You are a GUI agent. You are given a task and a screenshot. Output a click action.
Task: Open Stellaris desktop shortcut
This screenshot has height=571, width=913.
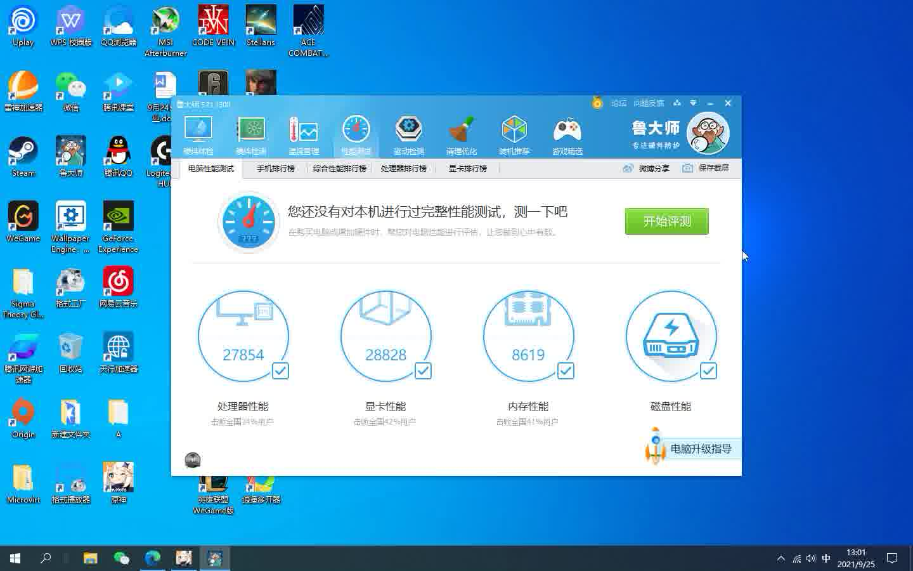261,26
